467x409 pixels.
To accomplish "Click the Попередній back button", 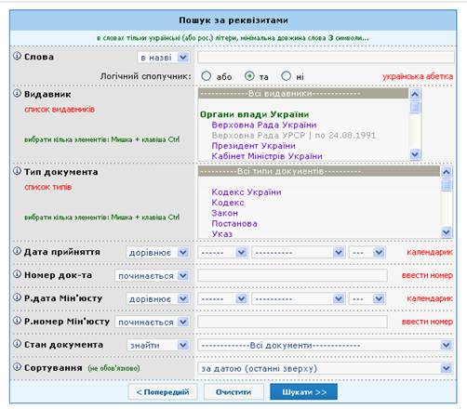I will coord(163,392).
